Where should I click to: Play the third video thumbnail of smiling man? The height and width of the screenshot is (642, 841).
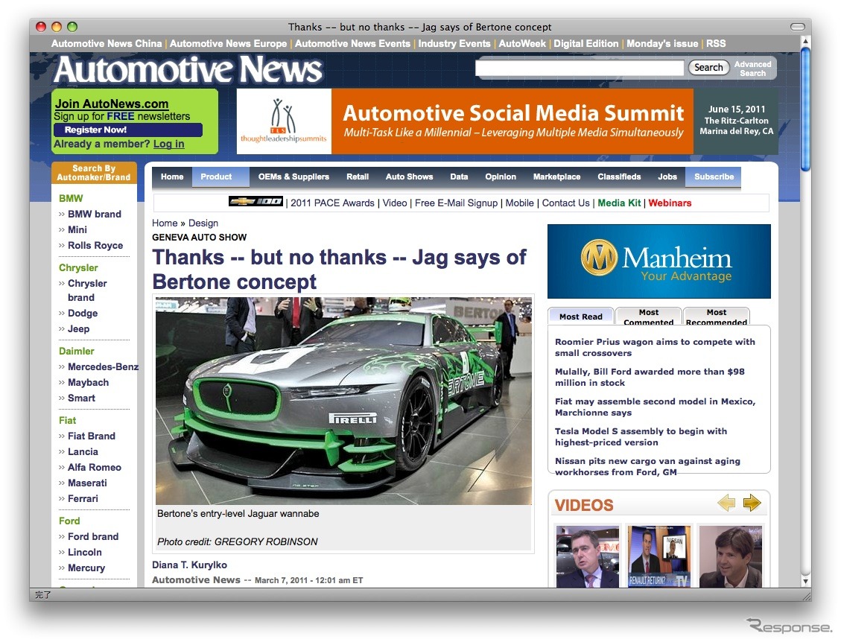[x=731, y=556]
